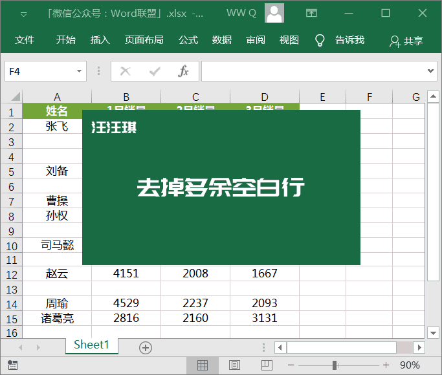Image resolution: width=442 pixels, height=375 pixels.
Task: Click the user account avatar picture
Action: click(x=274, y=13)
